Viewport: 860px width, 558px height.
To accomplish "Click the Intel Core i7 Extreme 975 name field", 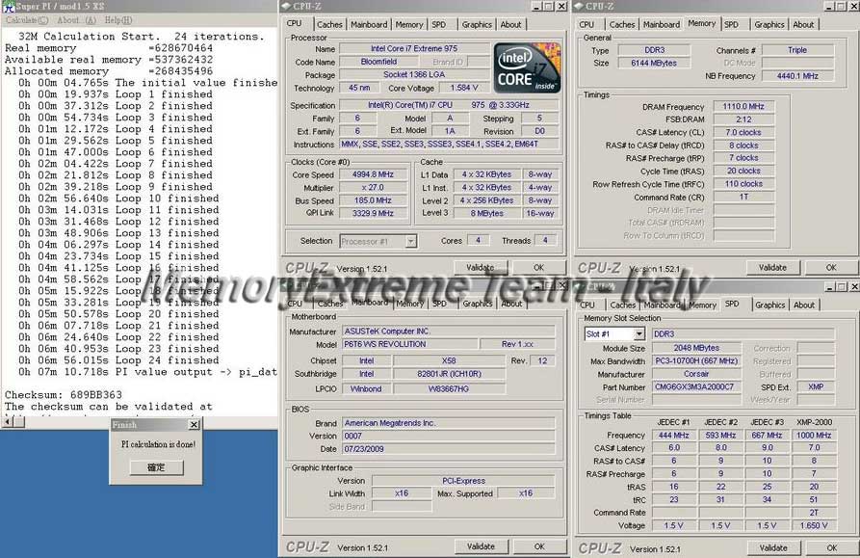I will [414, 48].
